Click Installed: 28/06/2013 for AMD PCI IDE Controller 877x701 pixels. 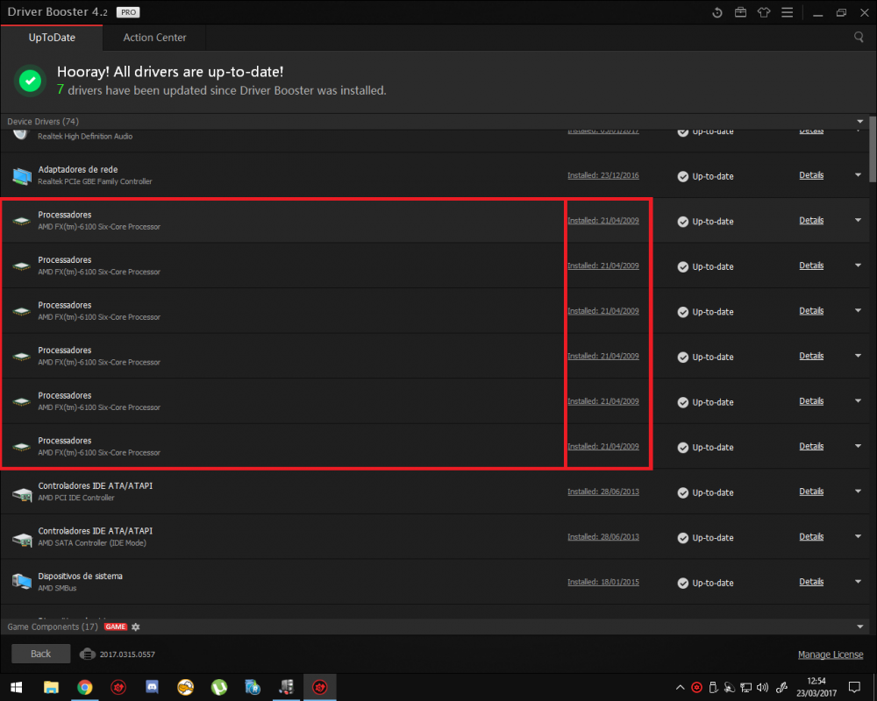click(603, 492)
